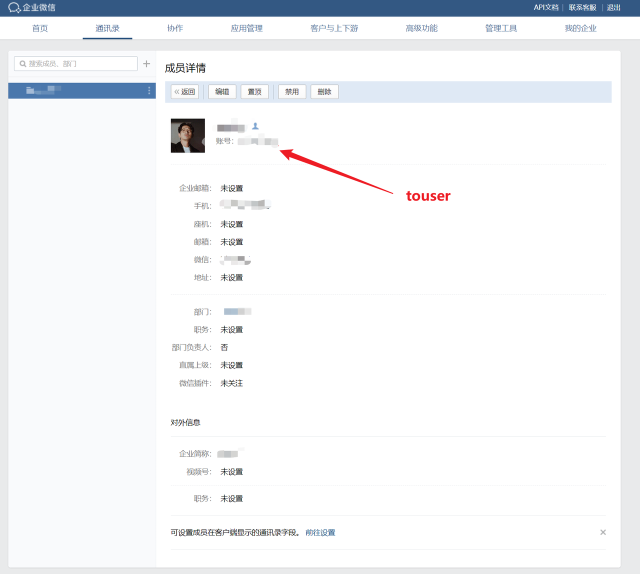Click the member person icon beside the name

click(x=255, y=126)
